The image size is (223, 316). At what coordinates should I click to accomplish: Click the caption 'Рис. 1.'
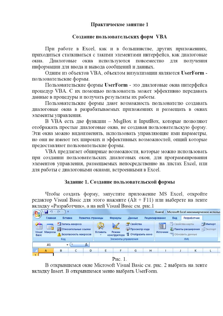(119, 259)
